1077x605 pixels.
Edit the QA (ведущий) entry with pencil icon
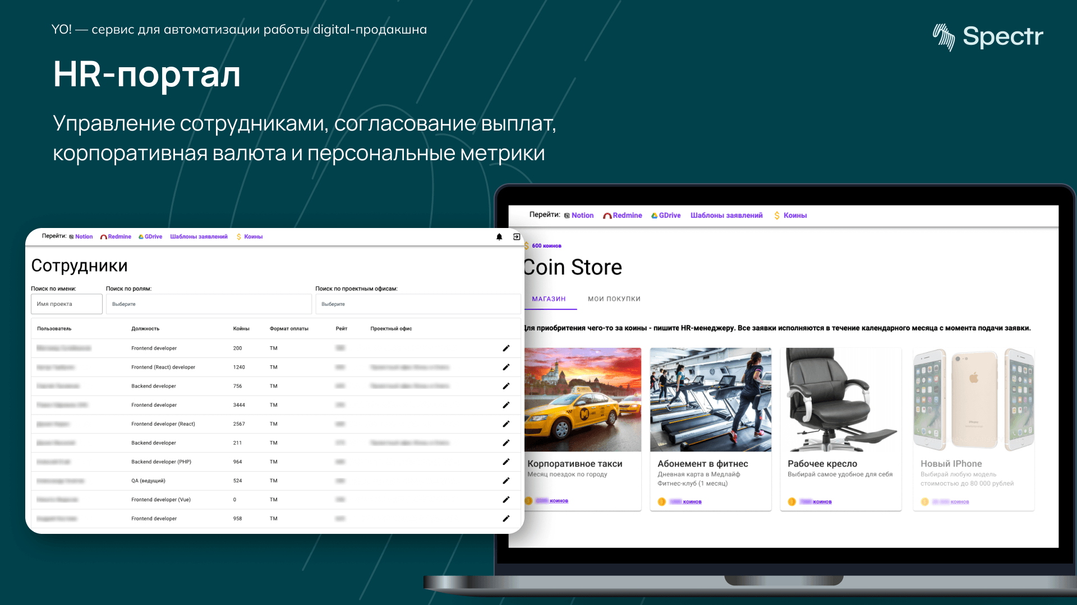coord(507,481)
